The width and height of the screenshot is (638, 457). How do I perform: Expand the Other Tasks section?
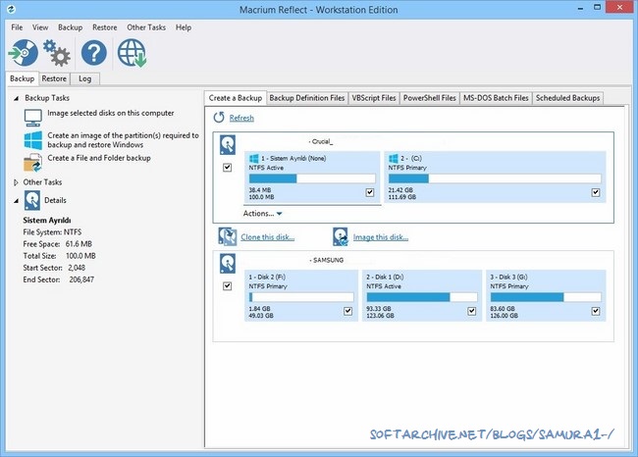[x=16, y=182]
